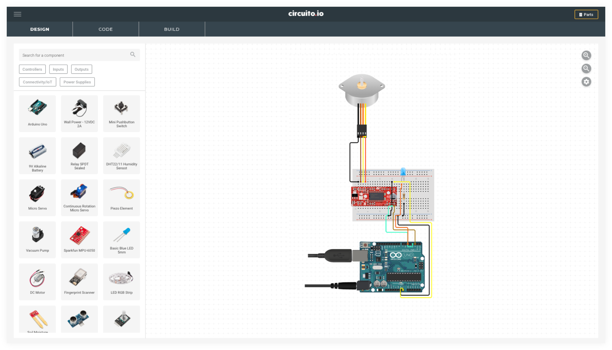Open canvas settings gear icon
The height and width of the screenshot is (350, 612).
coord(586,82)
